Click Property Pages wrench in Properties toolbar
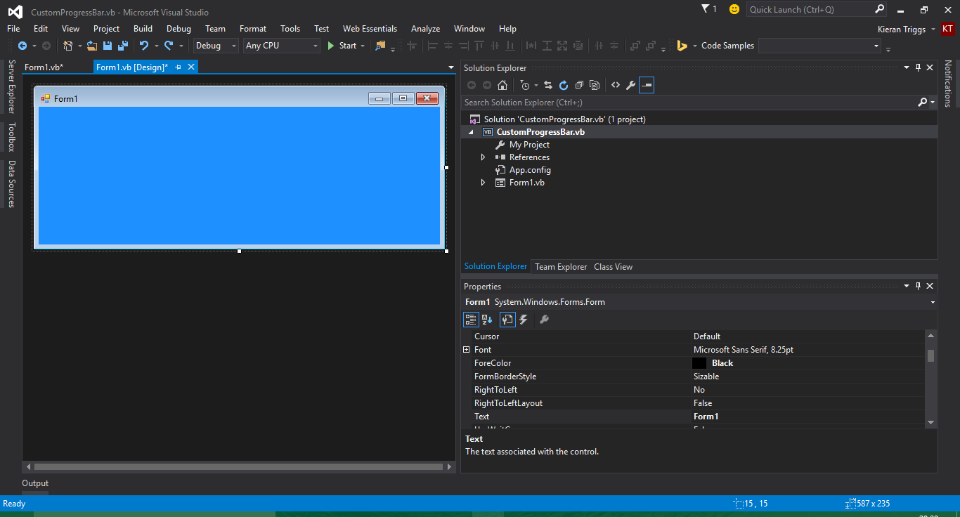 pos(543,320)
